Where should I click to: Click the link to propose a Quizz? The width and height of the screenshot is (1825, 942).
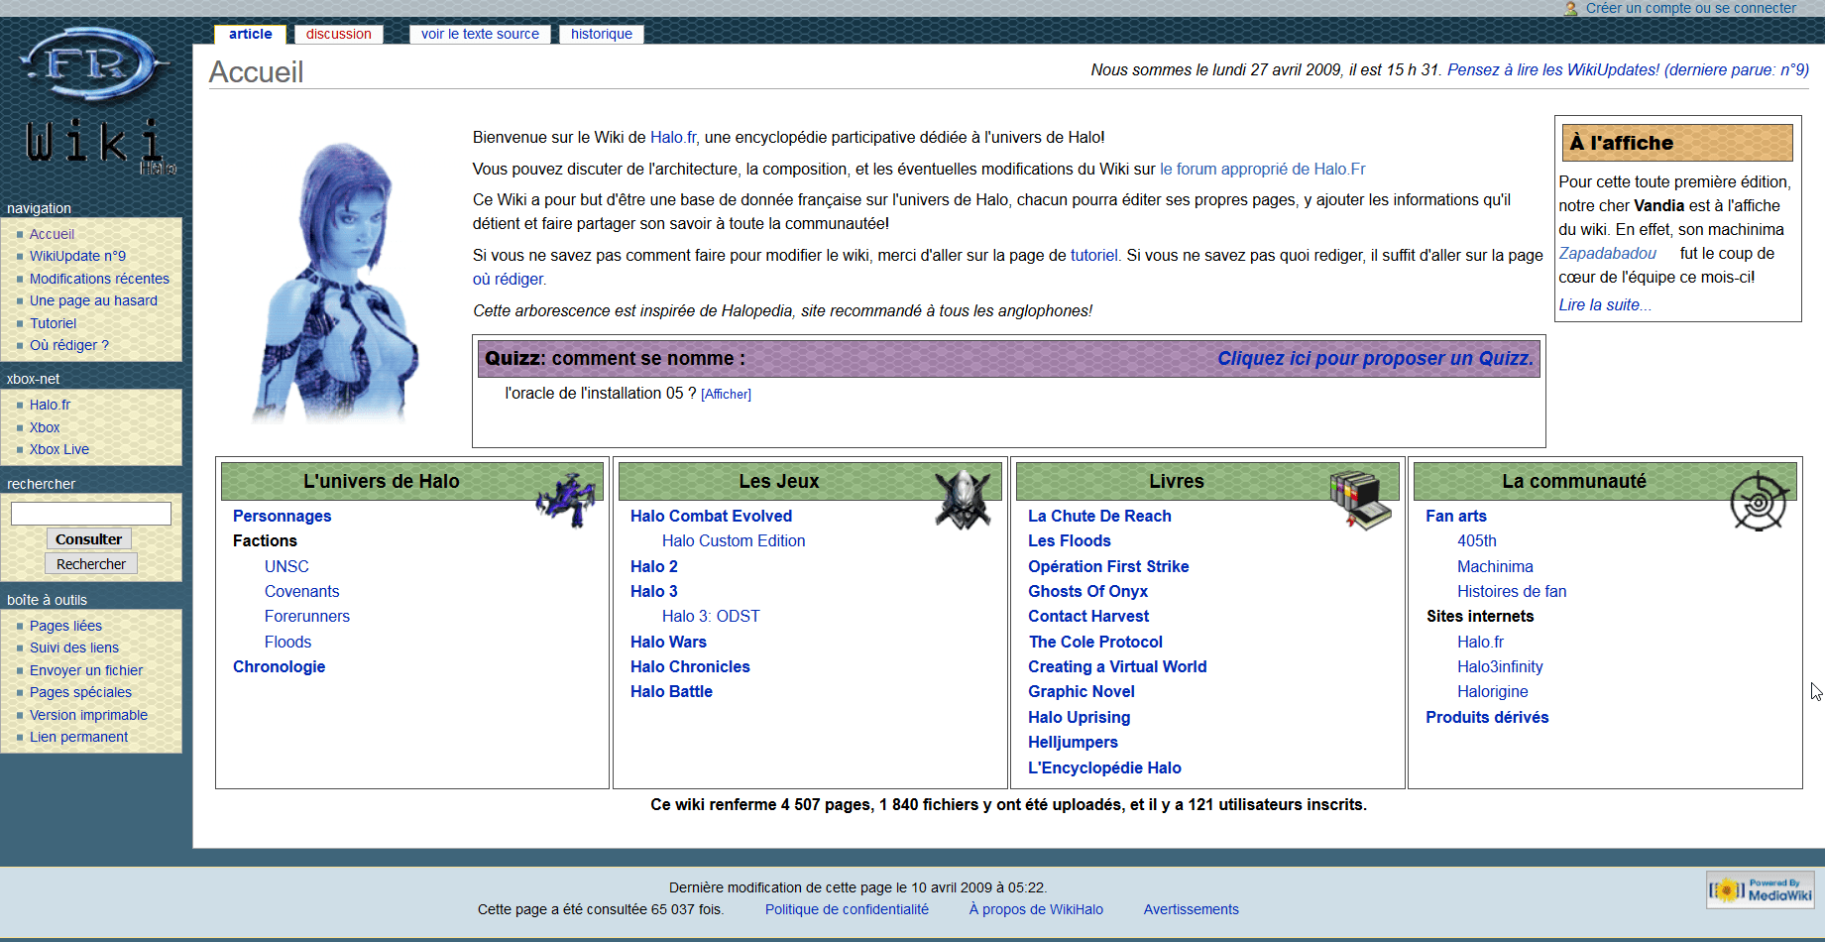(1376, 358)
